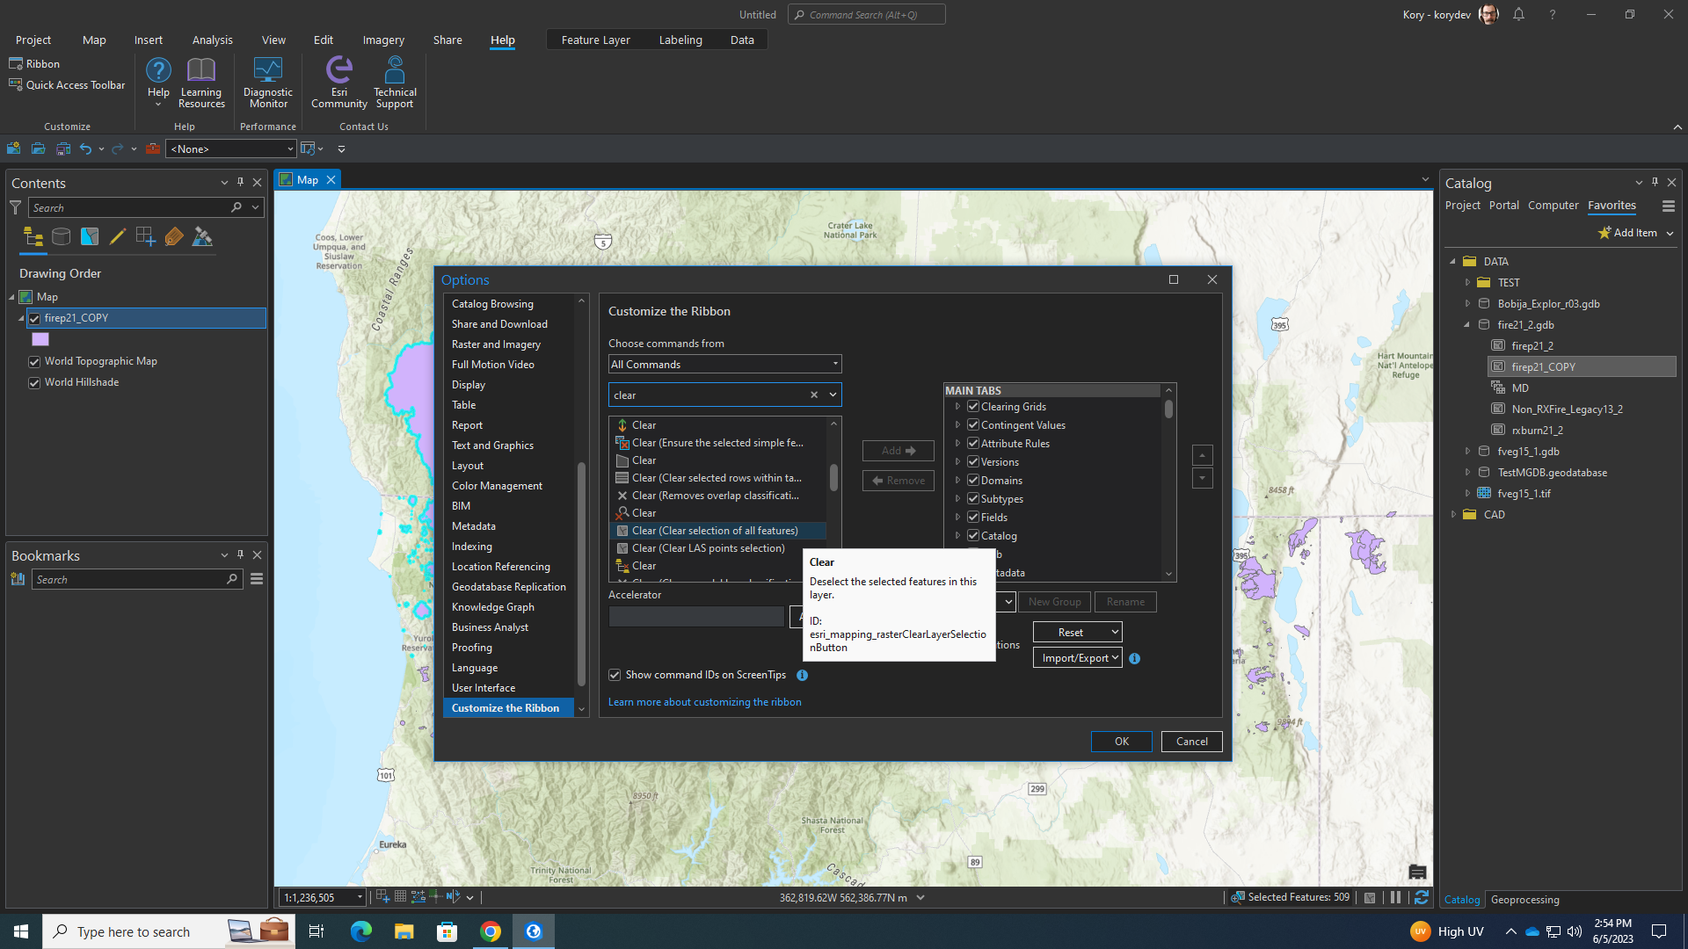The height and width of the screenshot is (949, 1688).
Task: Check the Versions item under MAIN TABS
Action: point(973,461)
